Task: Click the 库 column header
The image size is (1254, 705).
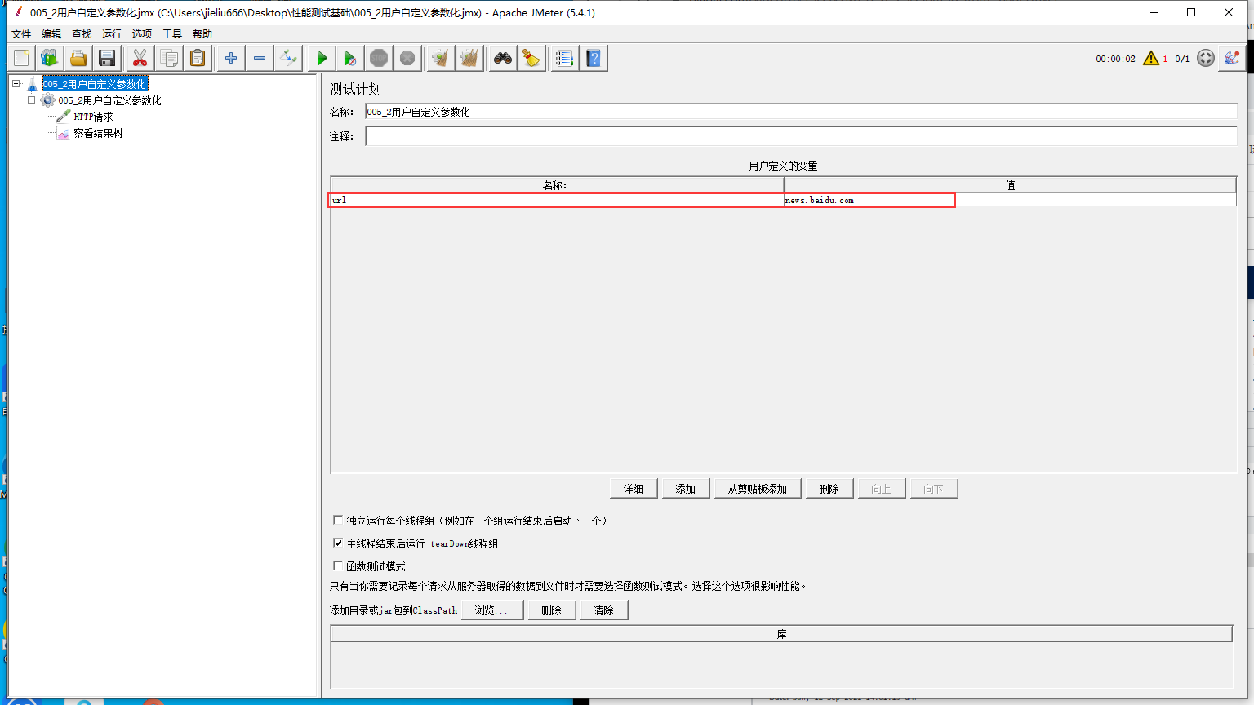Action: coord(781,634)
